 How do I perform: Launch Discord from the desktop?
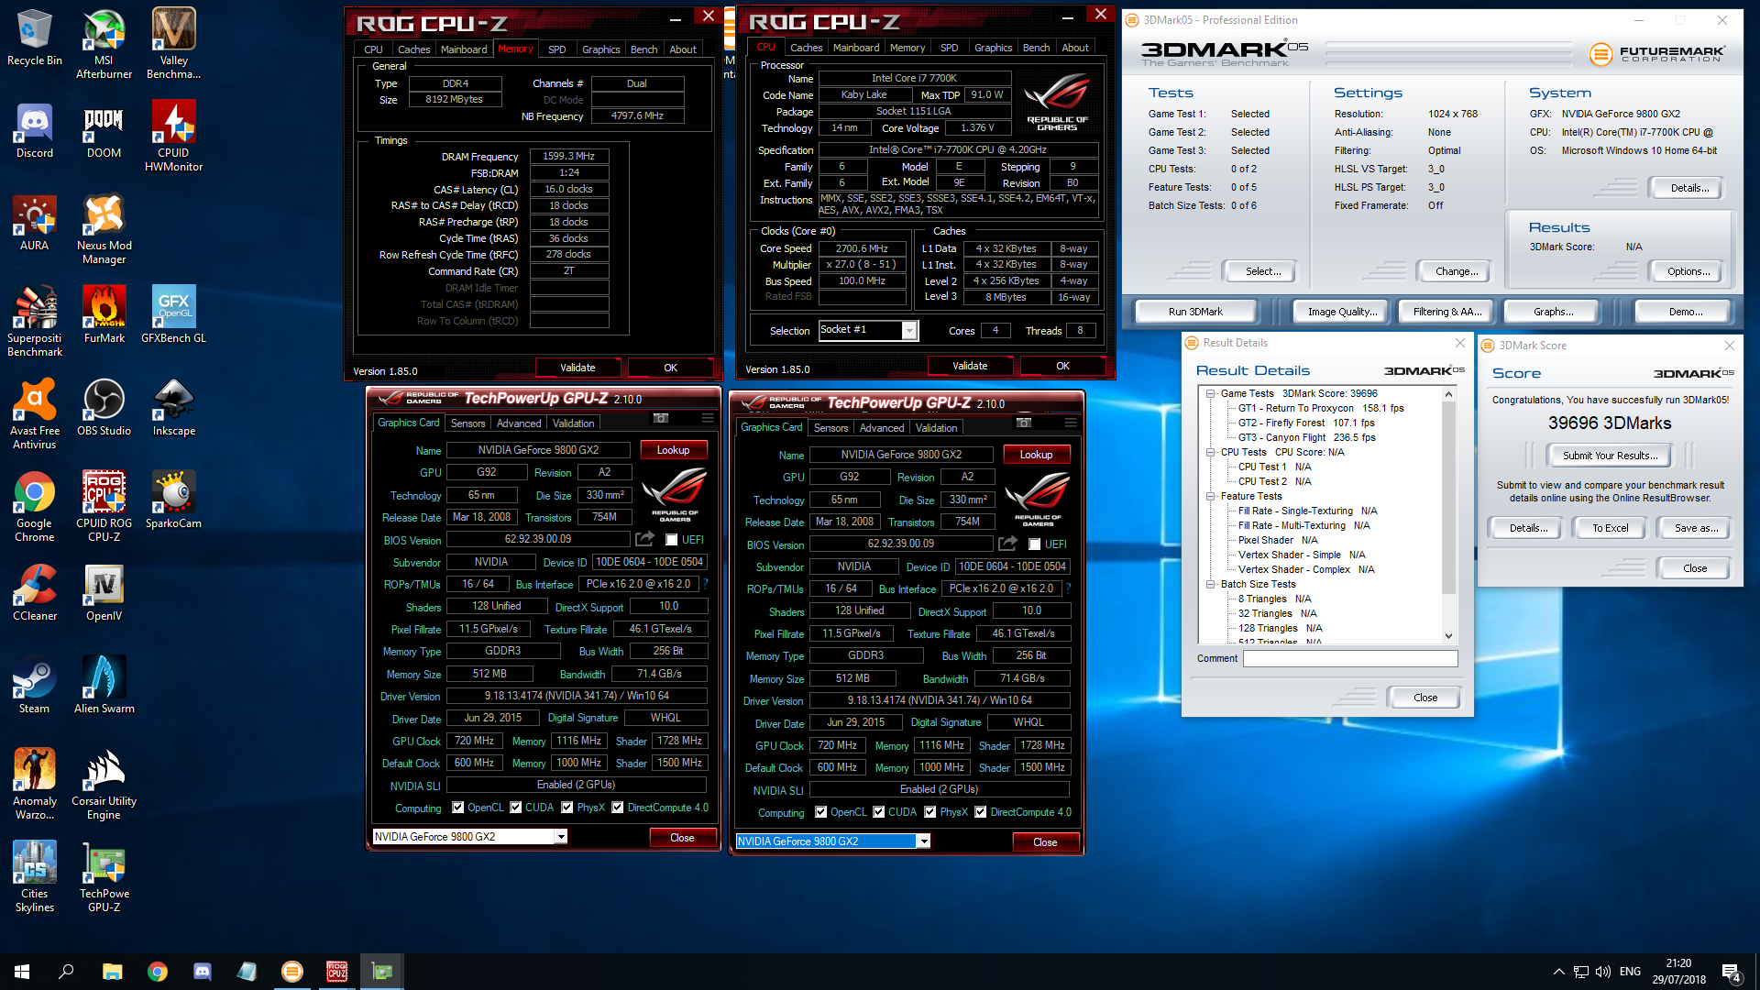click(34, 131)
